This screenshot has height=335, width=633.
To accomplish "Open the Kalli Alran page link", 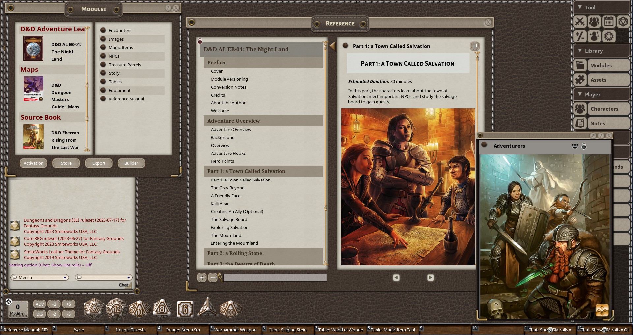I will (220, 204).
